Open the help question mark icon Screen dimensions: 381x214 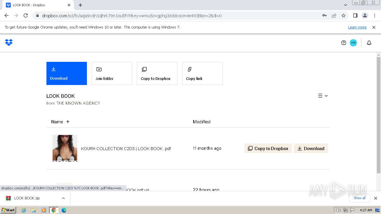[x=343, y=43]
